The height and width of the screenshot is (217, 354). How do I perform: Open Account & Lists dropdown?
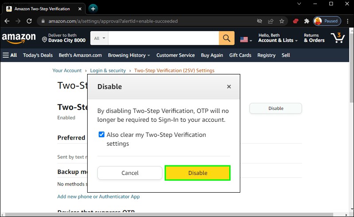point(278,38)
